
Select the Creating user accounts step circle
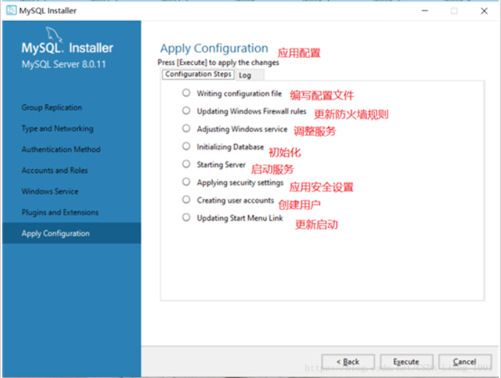tap(187, 199)
